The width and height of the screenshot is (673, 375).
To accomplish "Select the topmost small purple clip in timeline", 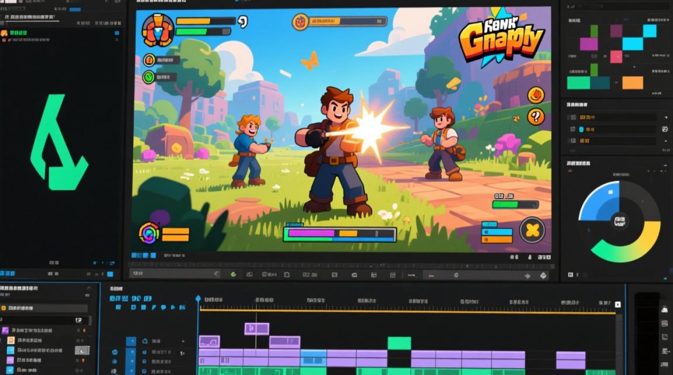I will 256,328.
